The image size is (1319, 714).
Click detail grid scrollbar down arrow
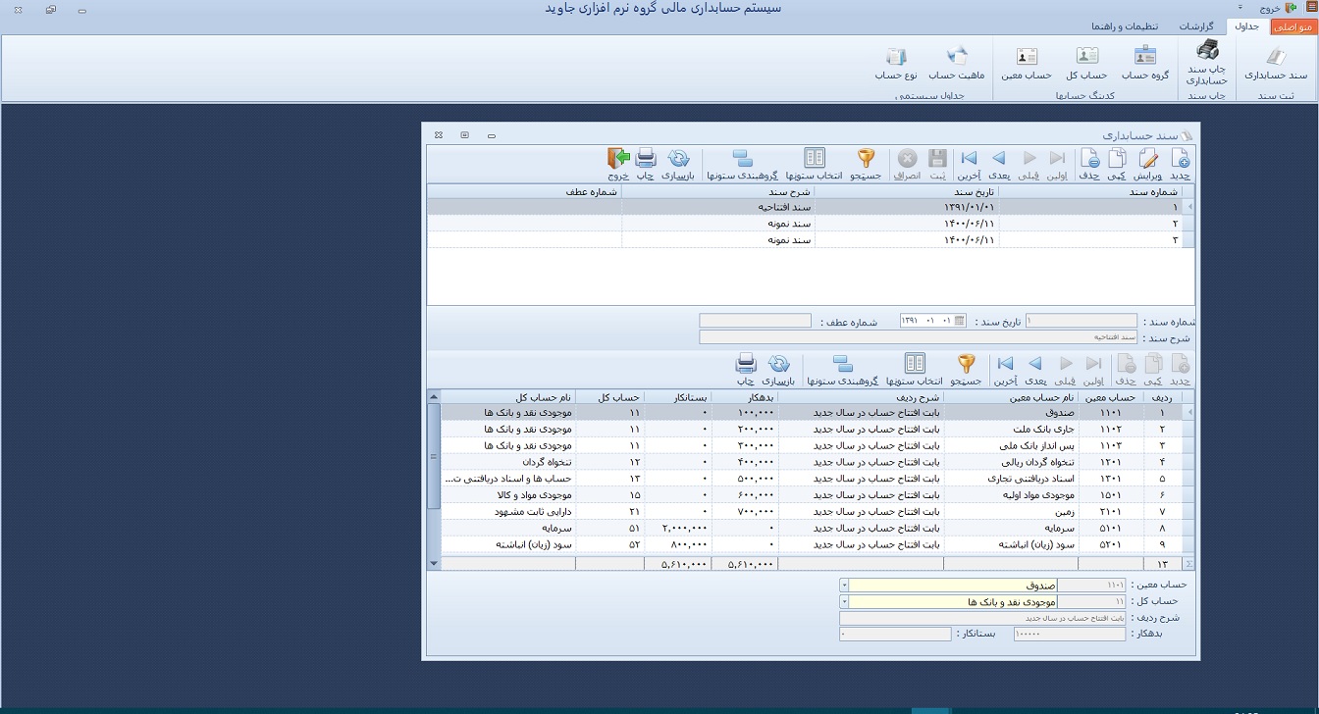(x=435, y=563)
